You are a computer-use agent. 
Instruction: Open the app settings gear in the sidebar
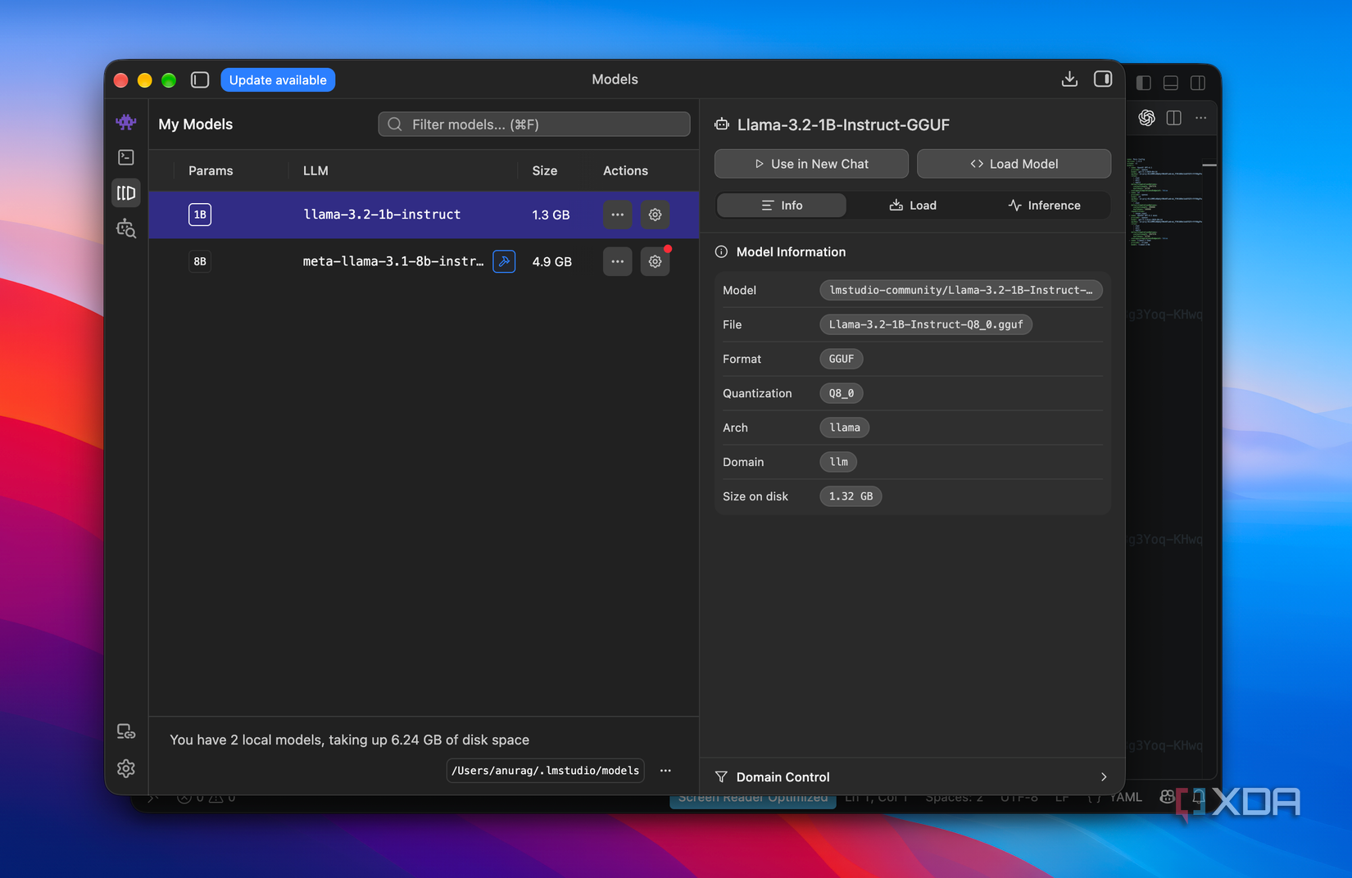click(x=125, y=768)
